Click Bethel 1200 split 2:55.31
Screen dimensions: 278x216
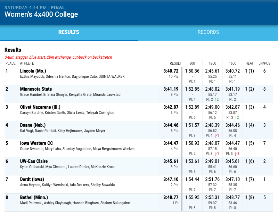click(x=212, y=198)
